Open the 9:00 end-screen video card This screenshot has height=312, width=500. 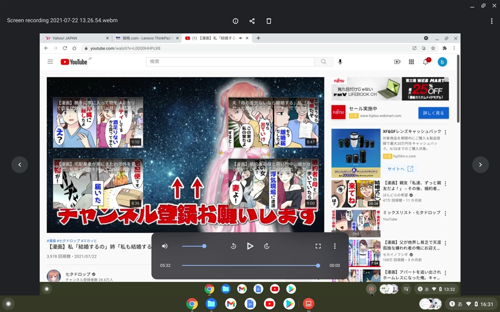pyautogui.click(x=273, y=184)
